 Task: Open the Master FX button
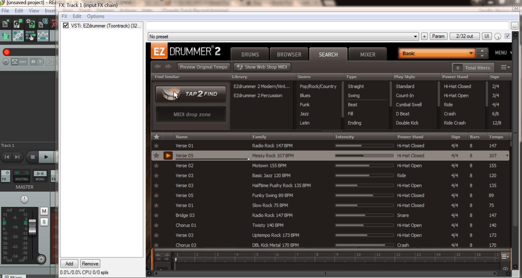(6, 176)
